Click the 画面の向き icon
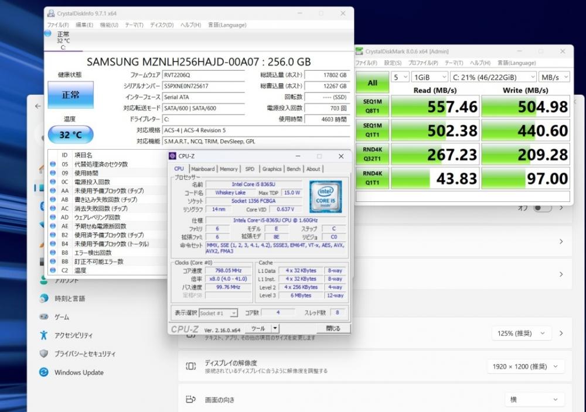The width and height of the screenshot is (586, 412). tap(190, 399)
